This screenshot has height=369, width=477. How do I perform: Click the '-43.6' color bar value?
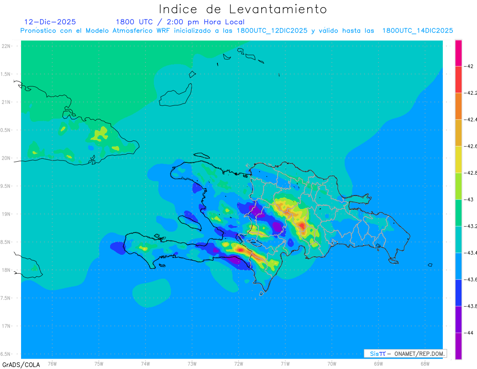[471, 279]
